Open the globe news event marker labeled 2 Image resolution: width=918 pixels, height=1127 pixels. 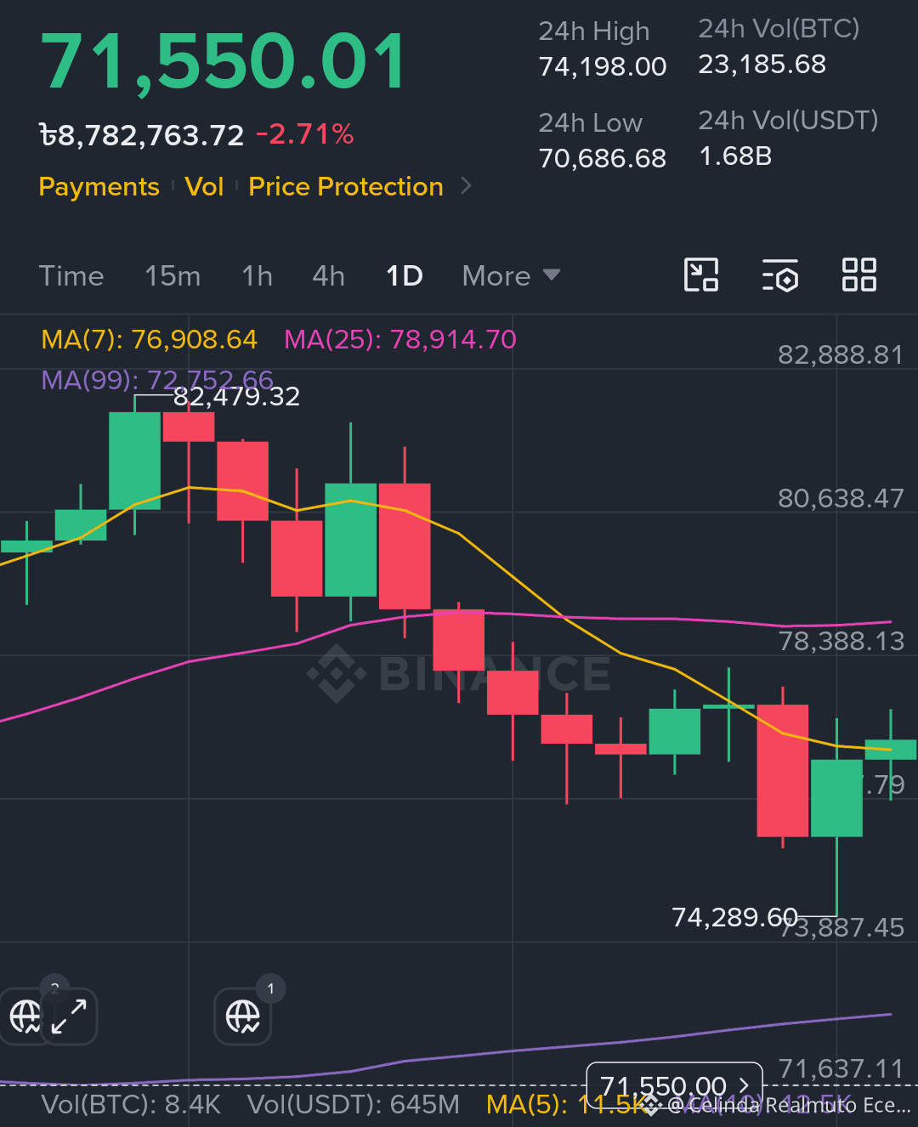pos(24,1016)
